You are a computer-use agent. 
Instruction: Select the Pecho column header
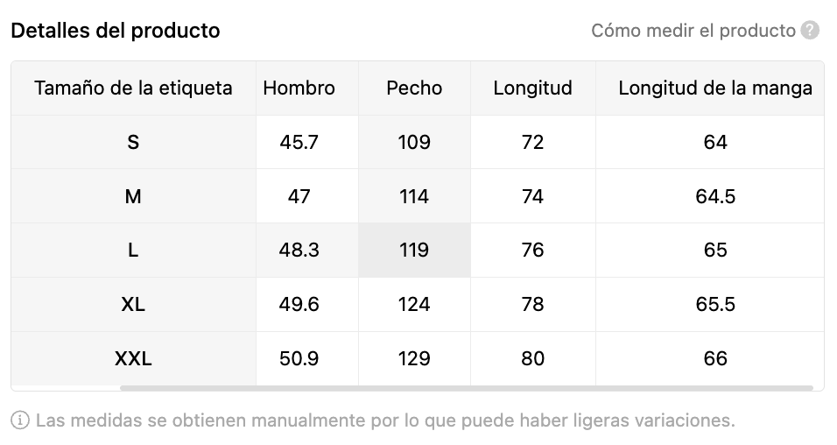[414, 88]
